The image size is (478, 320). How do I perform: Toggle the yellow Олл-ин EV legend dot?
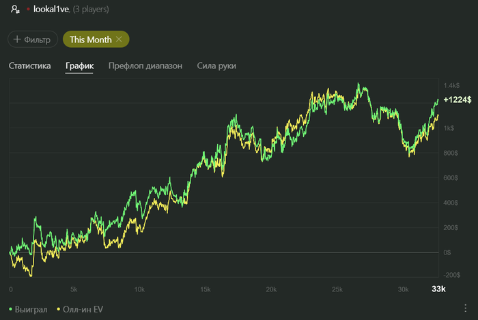(58, 309)
